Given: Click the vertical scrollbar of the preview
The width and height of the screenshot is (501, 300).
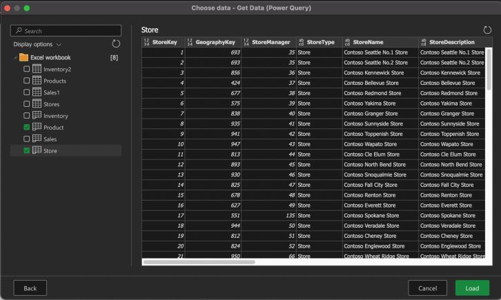Looking at the screenshot, I should pos(489,68).
